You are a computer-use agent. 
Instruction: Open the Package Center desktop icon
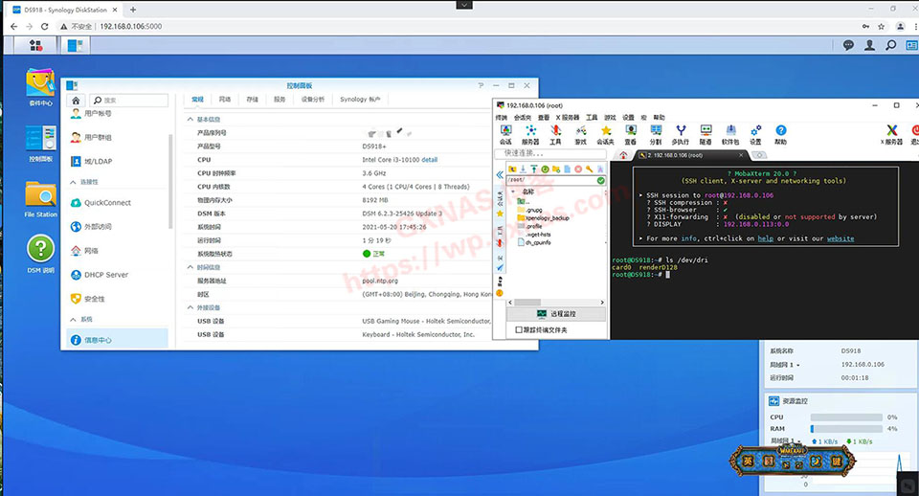[40, 88]
